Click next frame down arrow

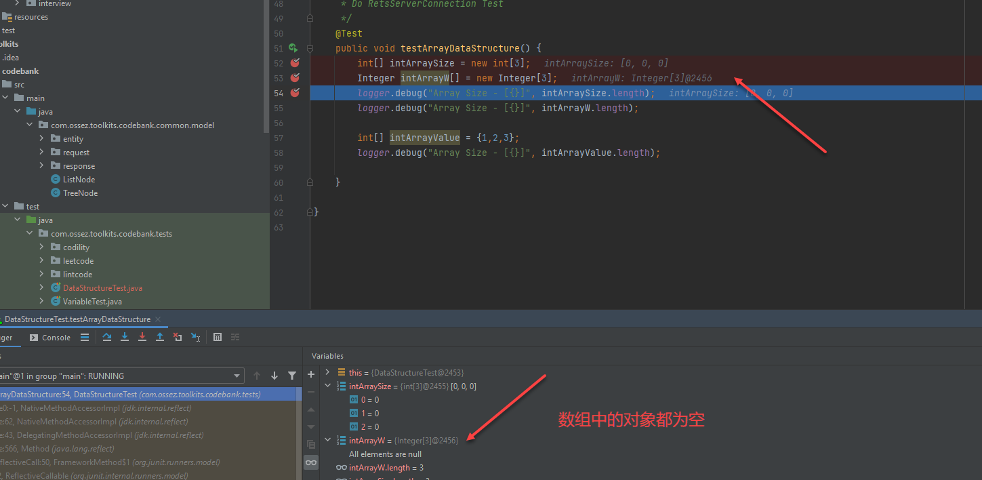tap(274, 376)
